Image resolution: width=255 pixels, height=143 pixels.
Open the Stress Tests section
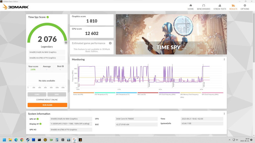[220, 7]
